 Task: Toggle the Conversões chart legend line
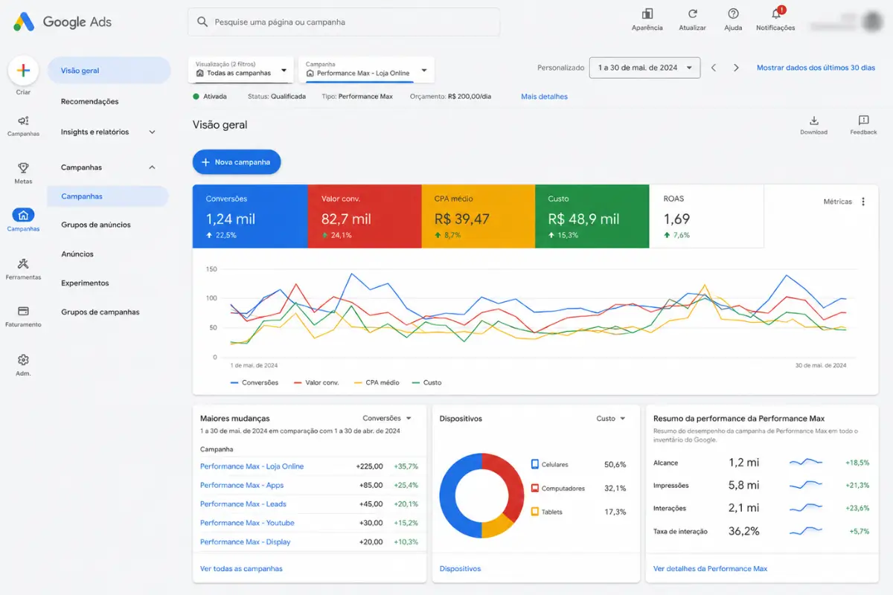pos(254,382)
